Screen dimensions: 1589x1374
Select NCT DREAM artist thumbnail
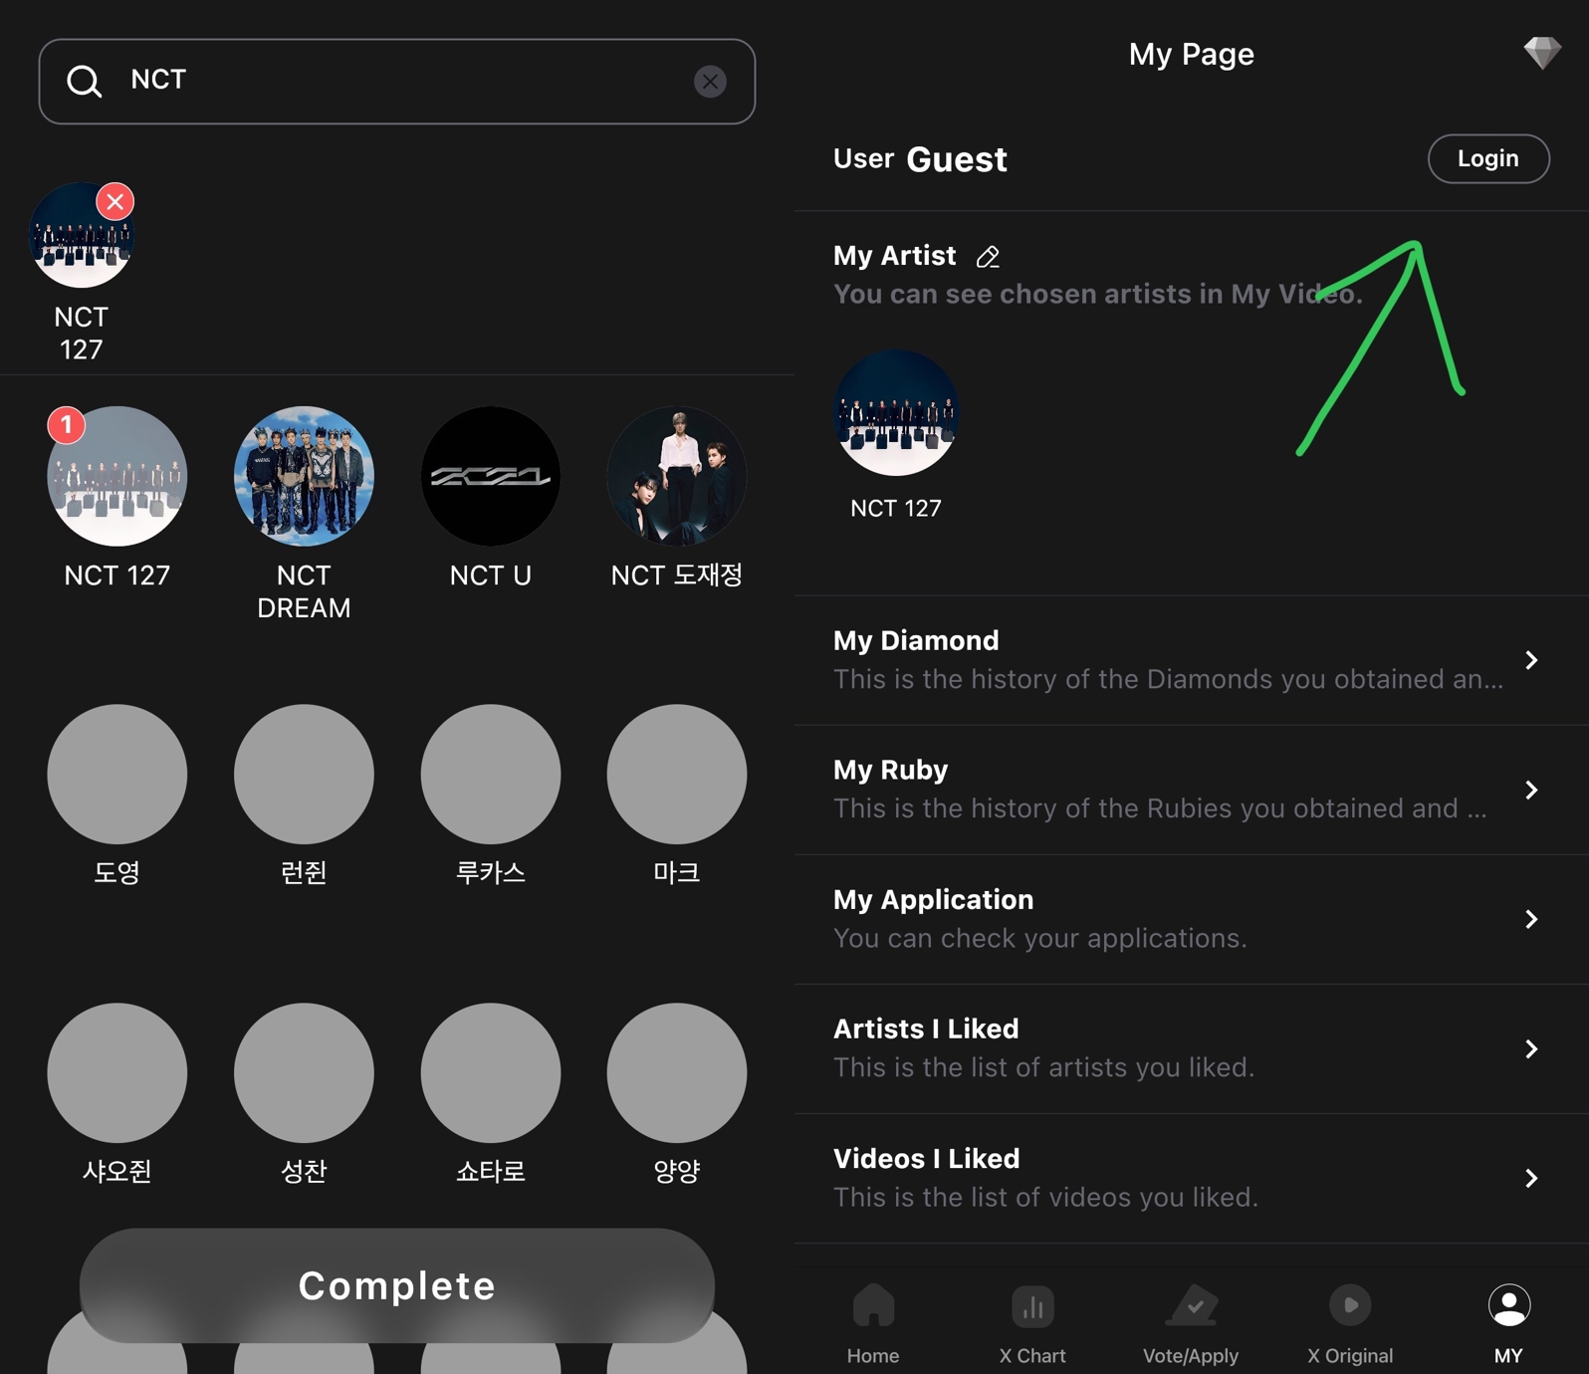coord(304,476)
